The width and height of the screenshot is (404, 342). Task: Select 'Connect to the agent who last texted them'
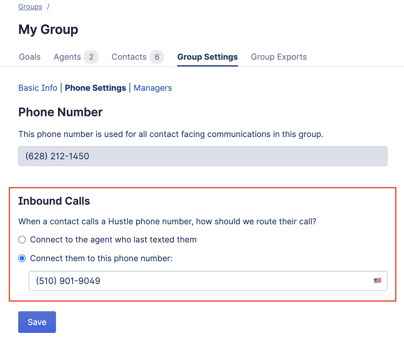[x=22, y=240]
